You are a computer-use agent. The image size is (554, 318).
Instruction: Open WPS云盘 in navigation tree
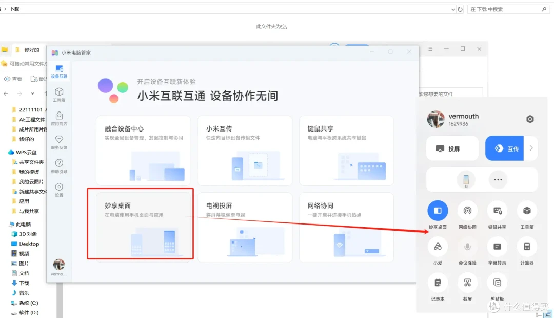[x=23, y=152]
